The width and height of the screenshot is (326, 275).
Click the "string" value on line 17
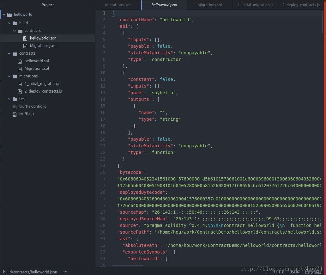tap(170, 119)
